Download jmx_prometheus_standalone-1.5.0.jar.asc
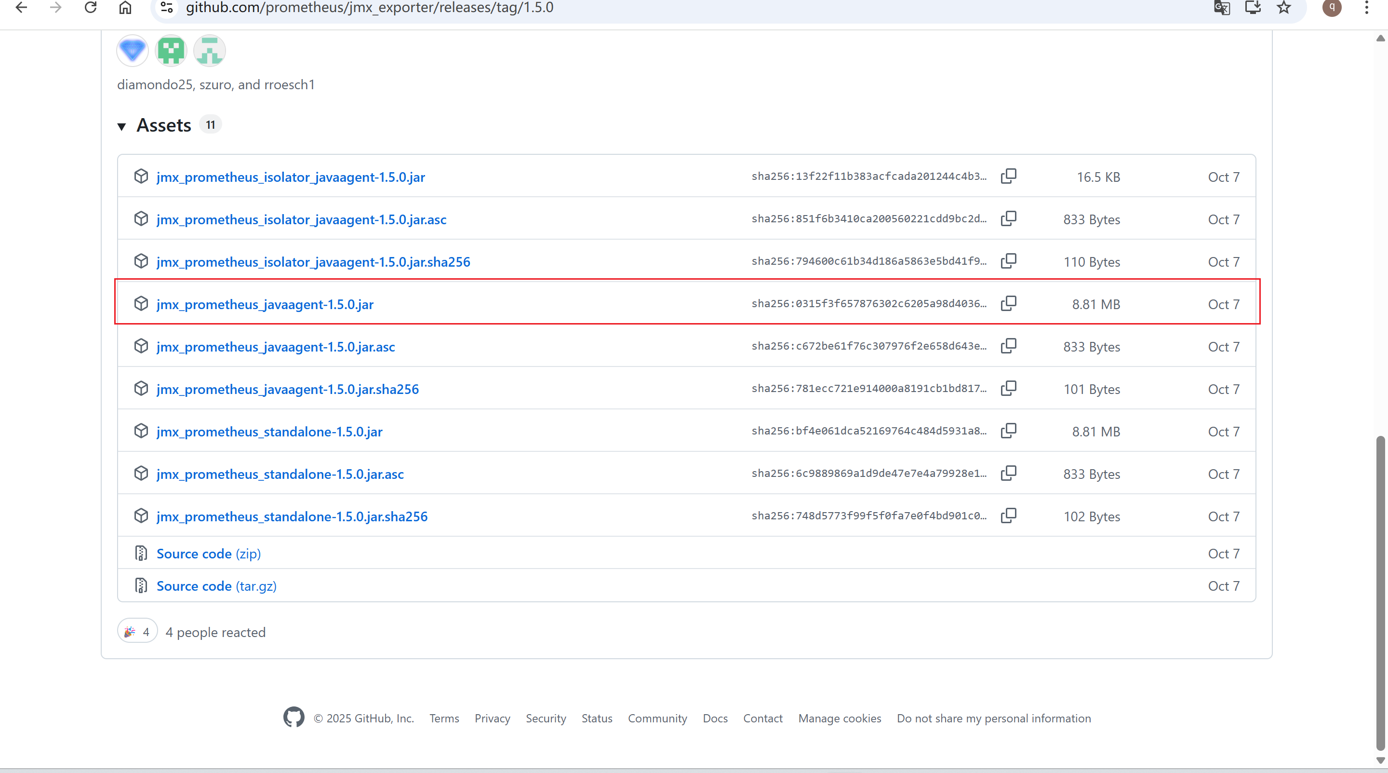Screen dimensions: 1388x773 click(x=280, y=475)
